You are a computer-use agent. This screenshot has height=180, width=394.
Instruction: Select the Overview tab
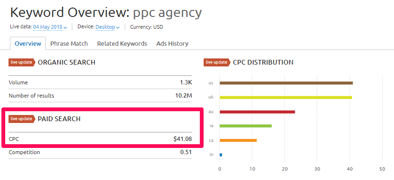[x=28, y=44]
